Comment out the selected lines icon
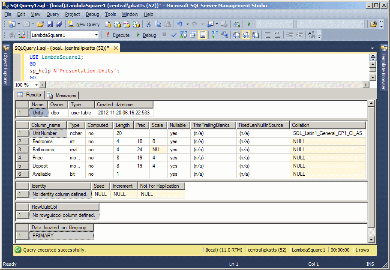 [x=267, y=35]
